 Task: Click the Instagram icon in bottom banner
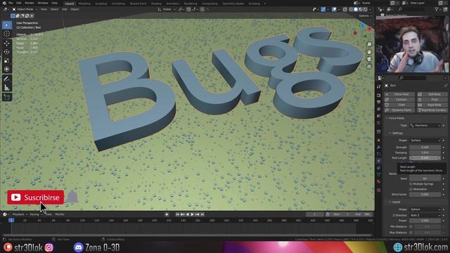point(49,247)
